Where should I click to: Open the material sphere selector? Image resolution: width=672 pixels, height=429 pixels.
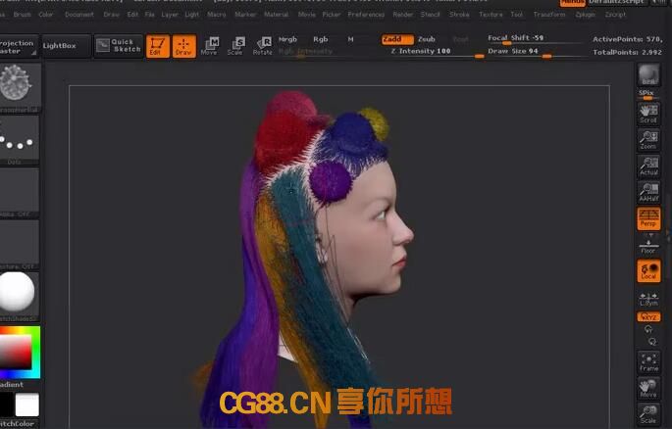[20, 296]
